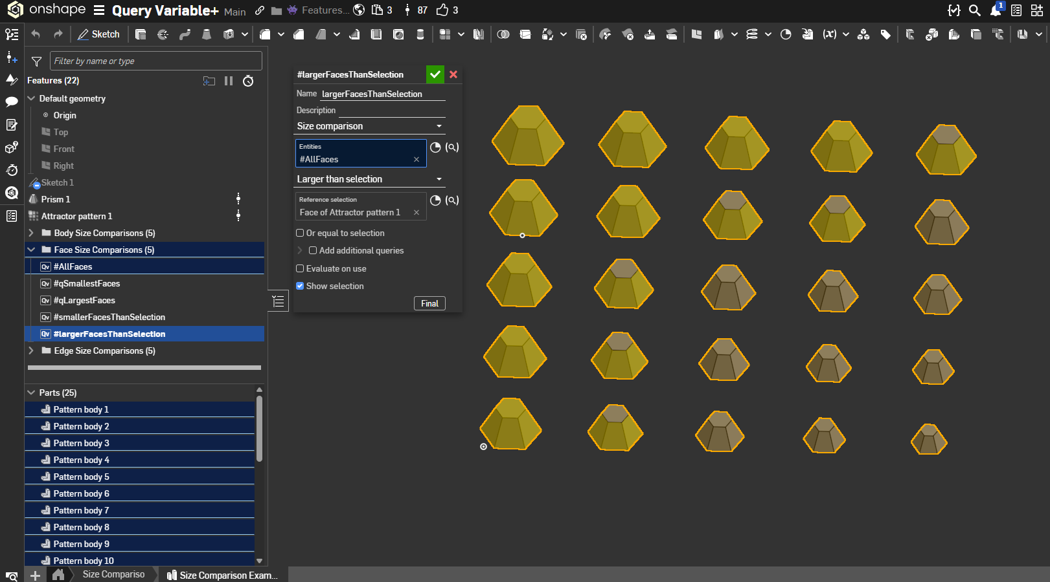Click the Sketch tool in toolbar
1050x582 pixels.
[x=99, y=34]
